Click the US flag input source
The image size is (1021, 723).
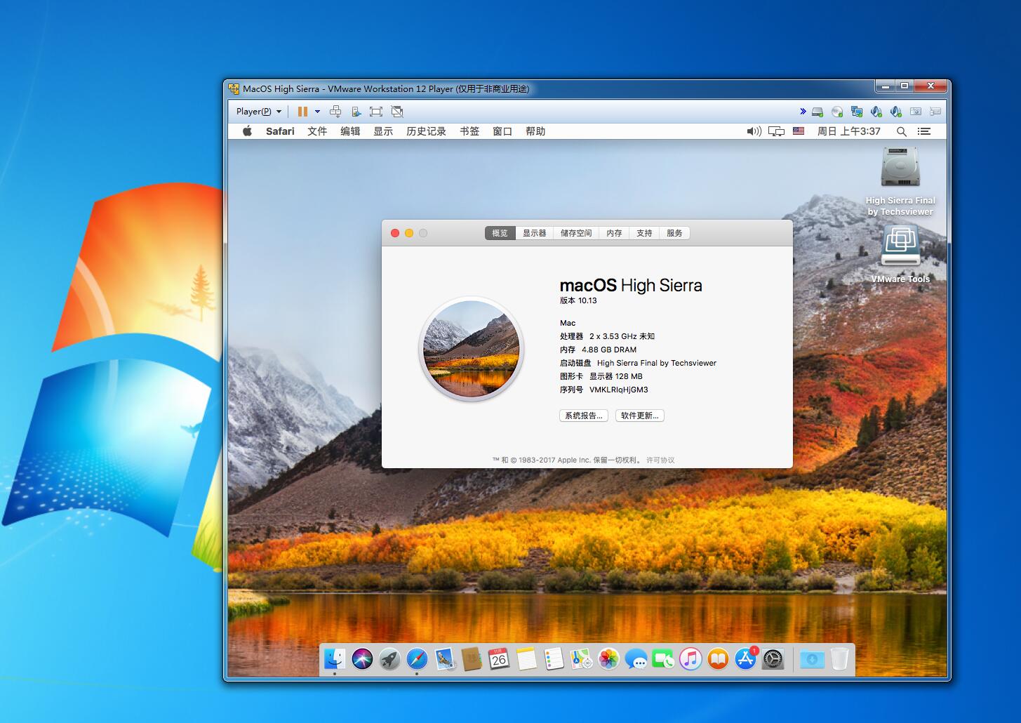799,131
